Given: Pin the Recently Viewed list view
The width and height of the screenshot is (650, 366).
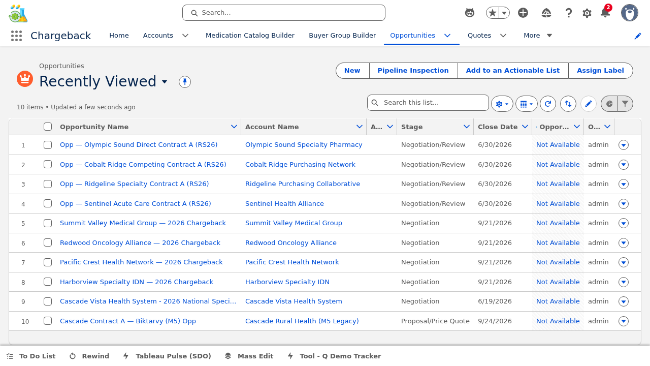Looking at the screenshot, I should point(185,82).
